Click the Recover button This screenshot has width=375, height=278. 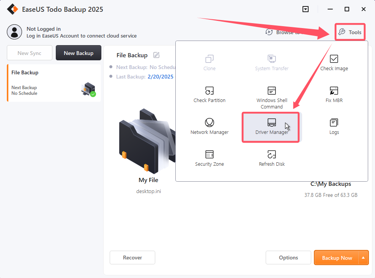[132, 258]
